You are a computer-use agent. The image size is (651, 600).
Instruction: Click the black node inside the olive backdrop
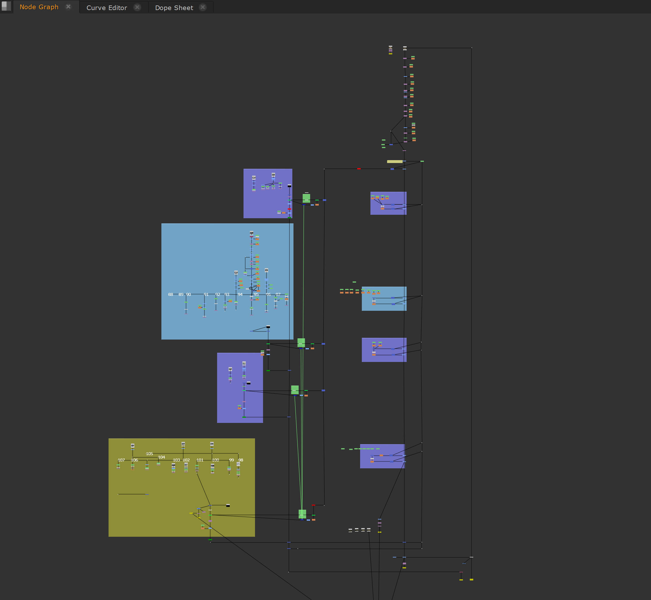point(228,505)
